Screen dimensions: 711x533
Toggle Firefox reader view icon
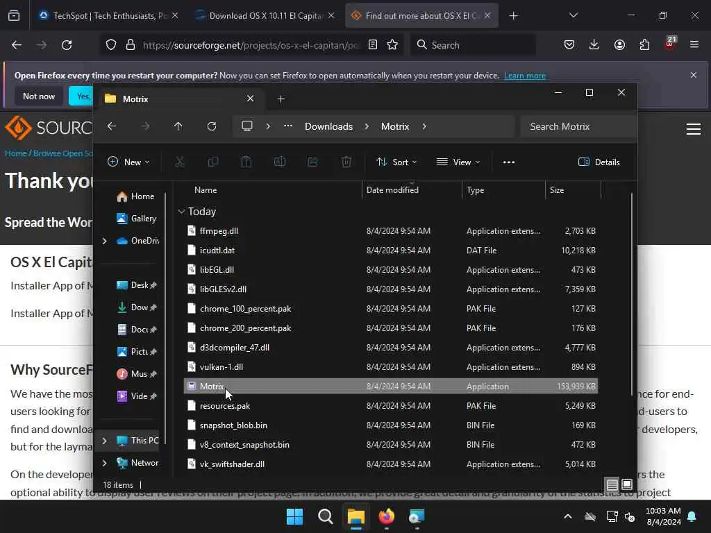click(x=373, y=44)
